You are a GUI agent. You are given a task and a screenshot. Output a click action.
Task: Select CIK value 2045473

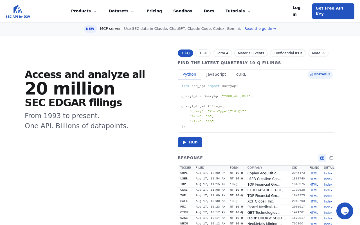(298, 173)
